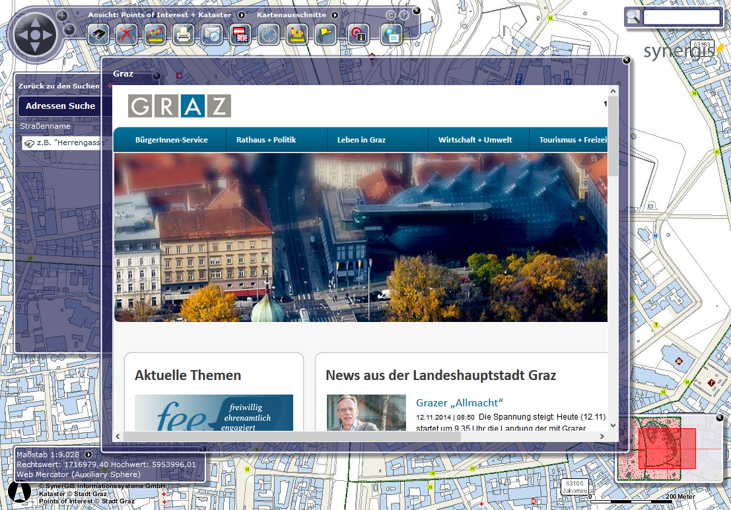Open the globe layer list tool
Viewport: 731px width, 510px height.
pyautogui.click(x=392, y=34)
